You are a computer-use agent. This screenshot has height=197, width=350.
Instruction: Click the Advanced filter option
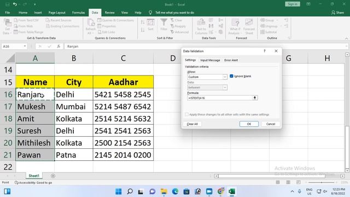[180, 32]
